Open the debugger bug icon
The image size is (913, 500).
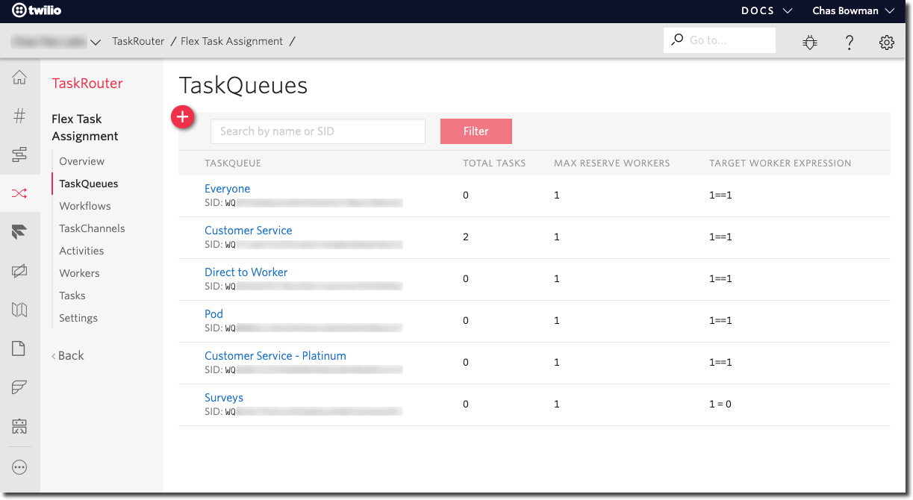(x=810, y=43)
